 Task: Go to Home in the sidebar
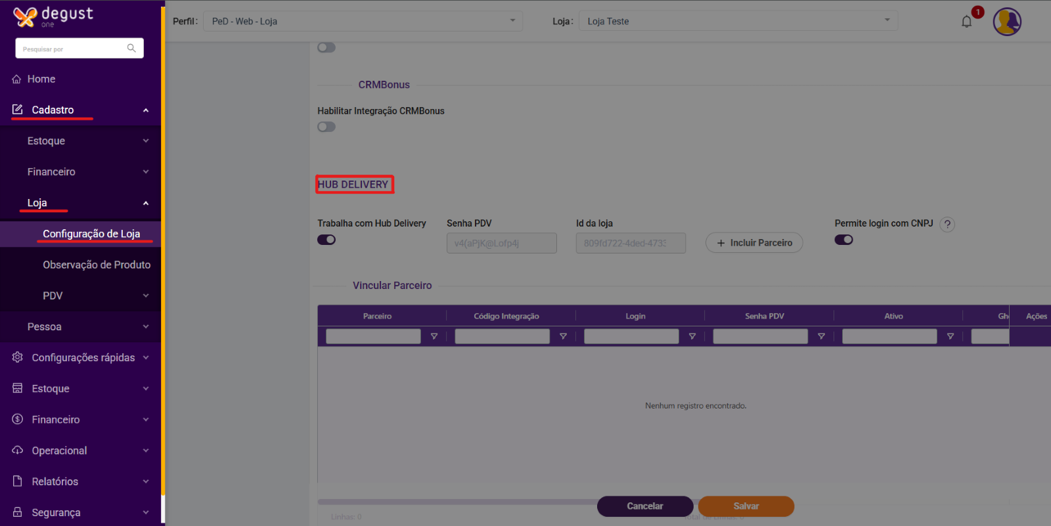click(41, 79)
